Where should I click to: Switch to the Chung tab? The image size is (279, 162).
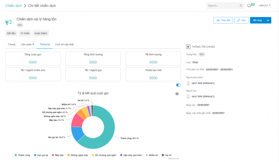coord(12,44)
